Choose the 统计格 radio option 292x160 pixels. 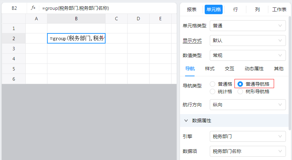click(x=212, y=91)
